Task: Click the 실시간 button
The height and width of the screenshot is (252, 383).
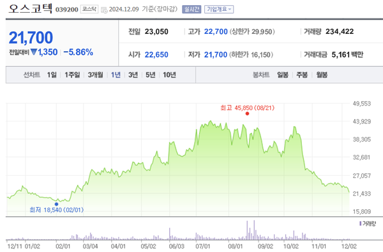Action: coord(191,10)
